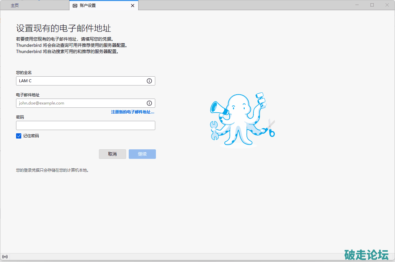The image size is (395, 262).
Task: Focus the 电子邮件地址 input field
Action: click(85, 103)
